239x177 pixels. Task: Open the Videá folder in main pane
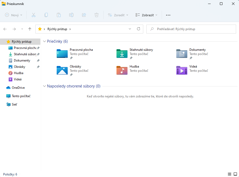[x=182, y=70]
